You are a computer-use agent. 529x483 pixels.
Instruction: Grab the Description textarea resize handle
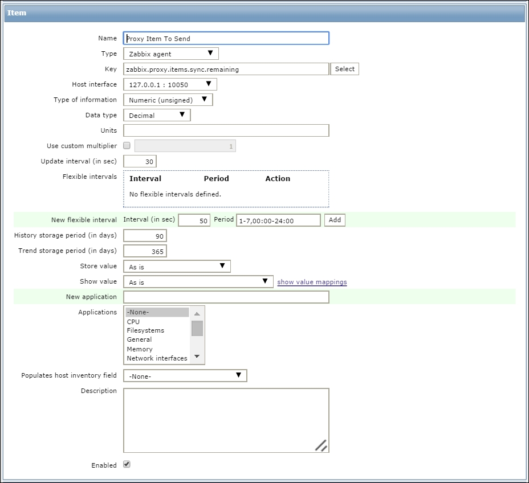click(x=322, y=445)
